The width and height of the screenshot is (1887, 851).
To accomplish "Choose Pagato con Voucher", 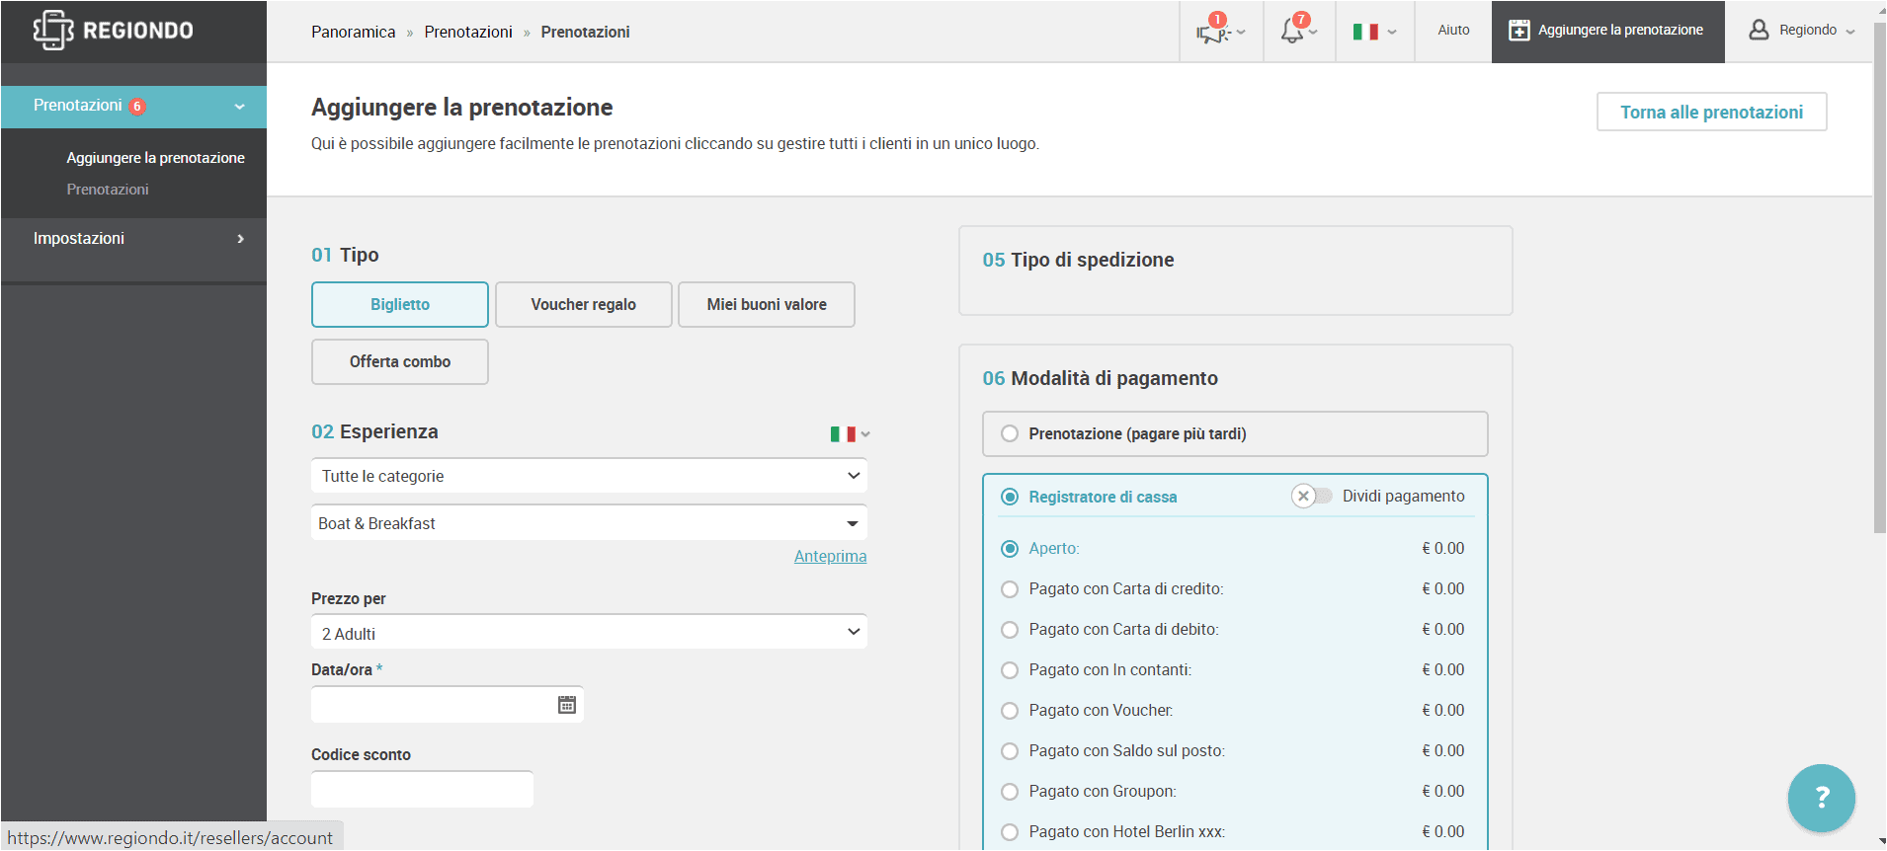I will pos(1010,711).
